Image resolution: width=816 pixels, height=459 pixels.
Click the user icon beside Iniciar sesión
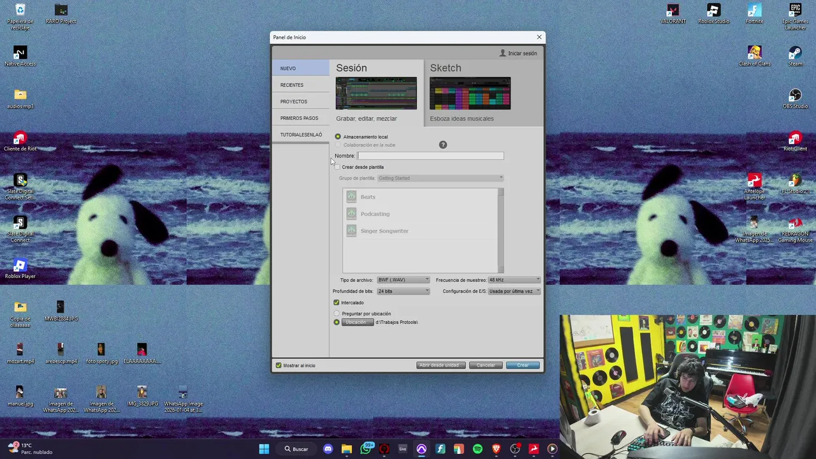click(502, 53)
